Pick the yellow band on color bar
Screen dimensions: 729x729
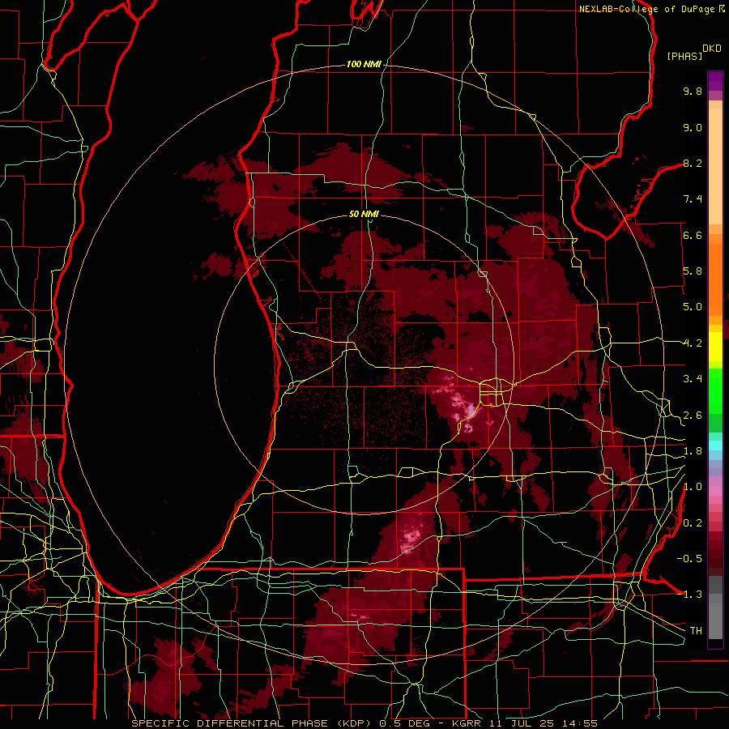715,347
